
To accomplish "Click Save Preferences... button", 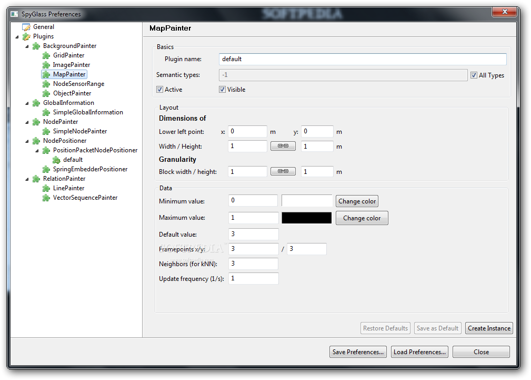I will (x=358, y=352).
